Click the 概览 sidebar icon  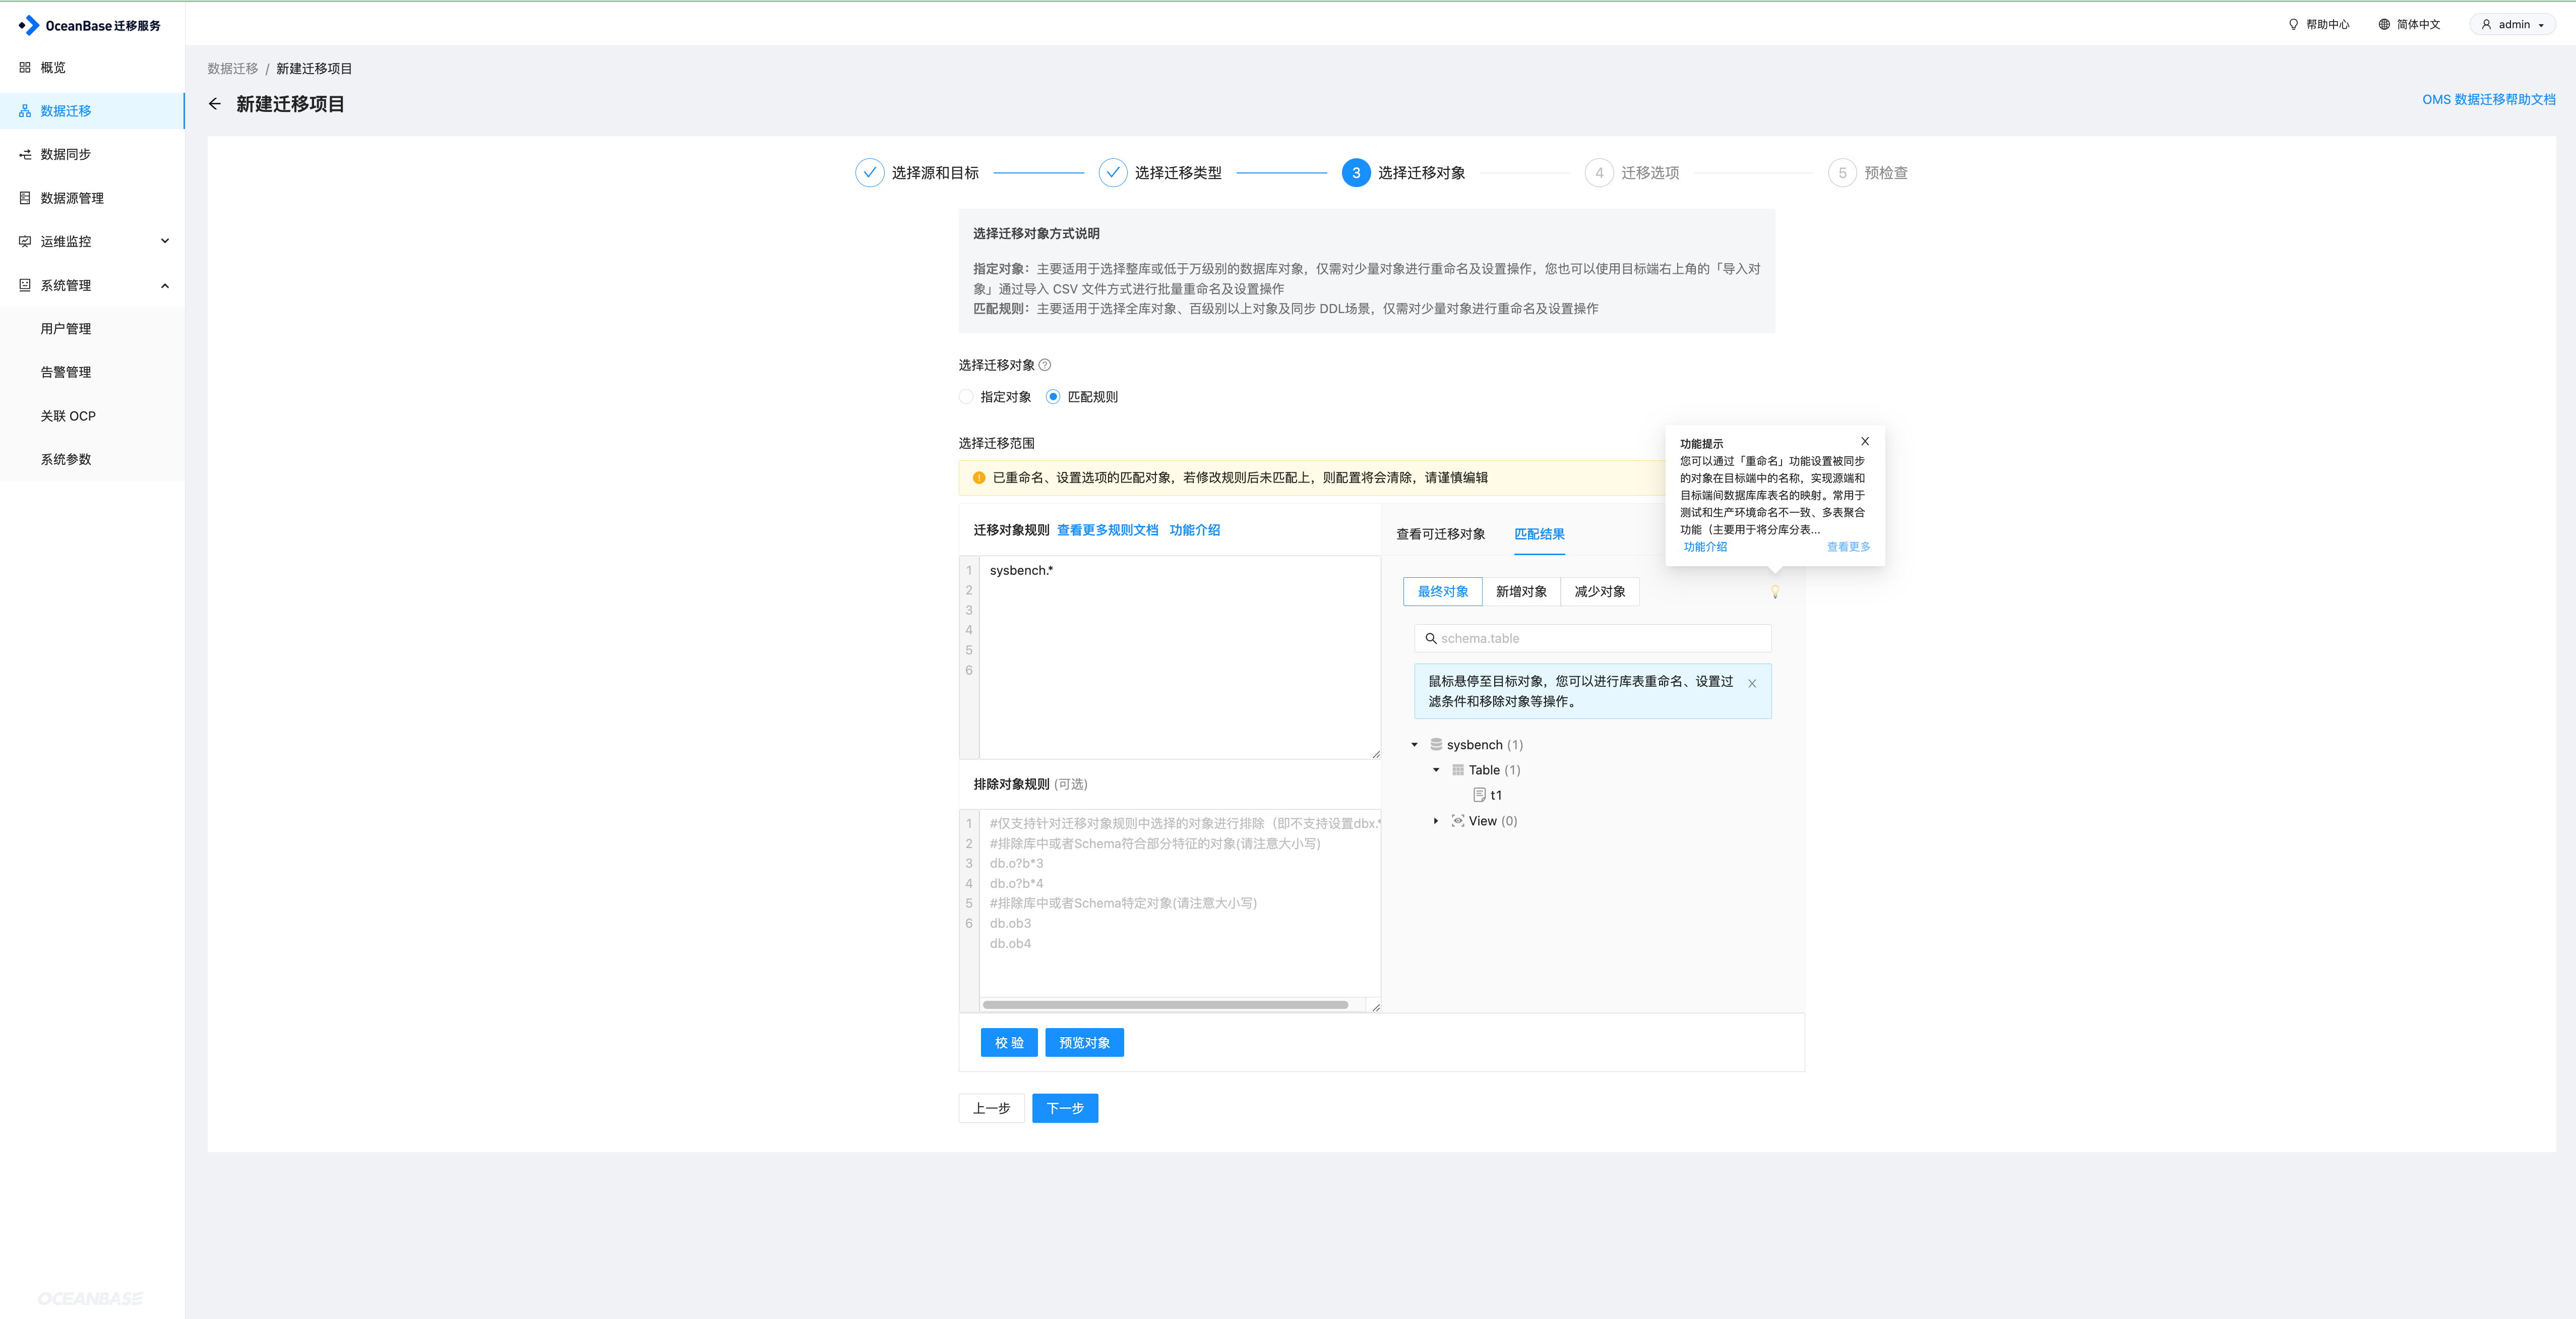point(25,67)
